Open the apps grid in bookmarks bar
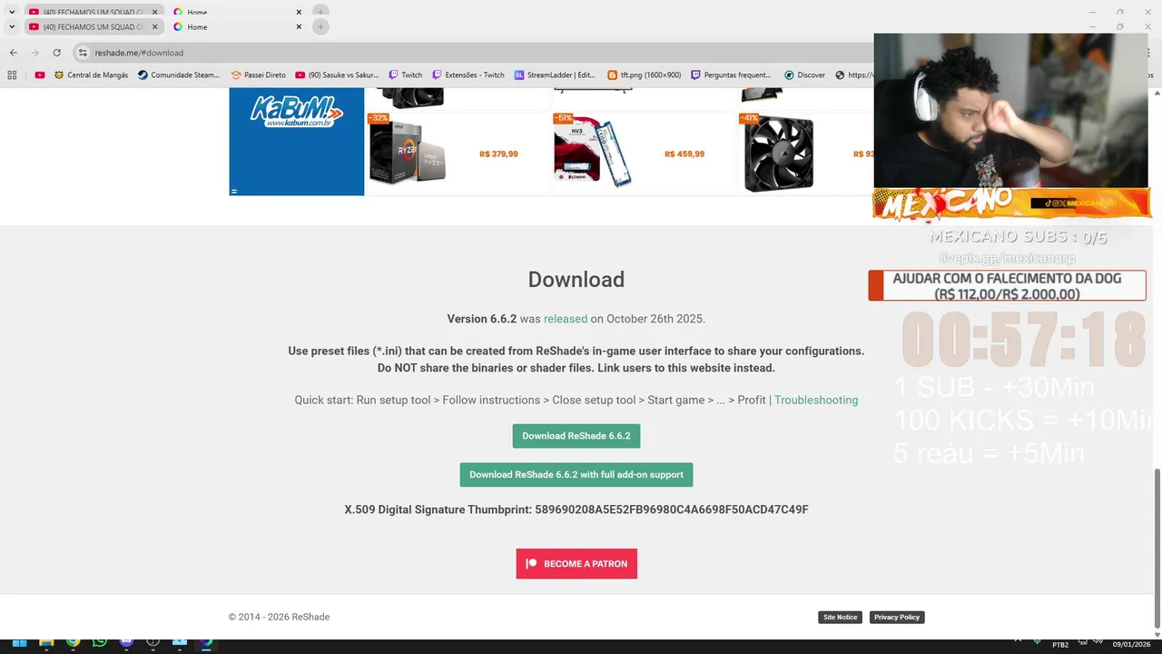 (13, 75)
